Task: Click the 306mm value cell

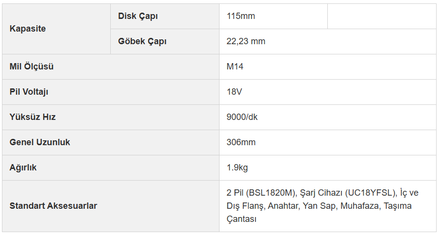Action: coord(328,142)
